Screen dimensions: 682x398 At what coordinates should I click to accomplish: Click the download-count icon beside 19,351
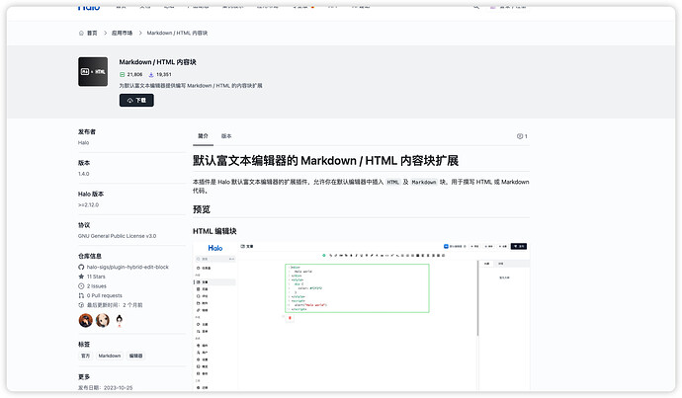151,75
